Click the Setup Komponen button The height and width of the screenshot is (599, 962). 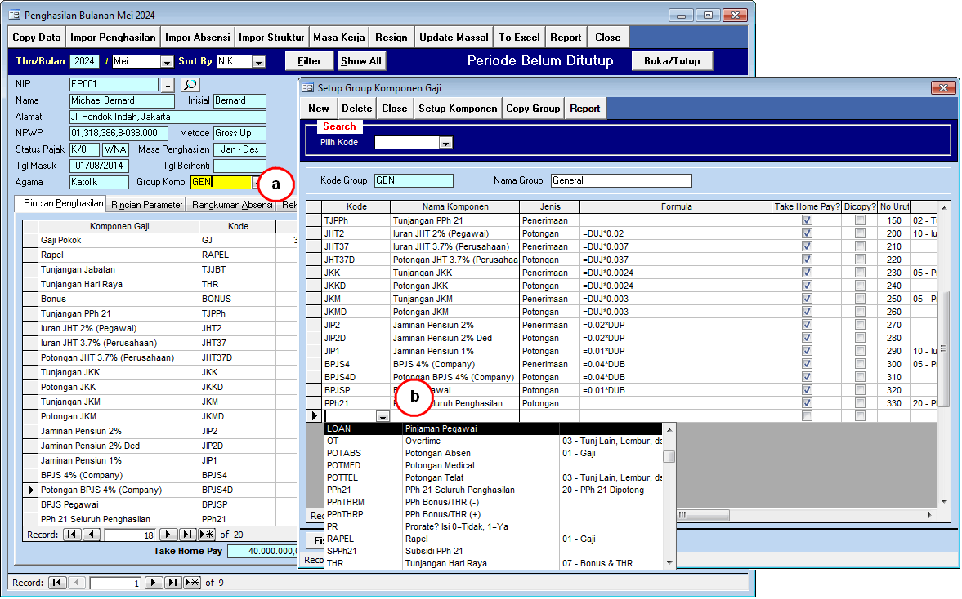tap(458, 109)
